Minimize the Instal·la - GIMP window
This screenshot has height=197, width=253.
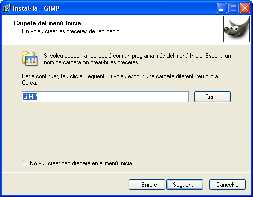pos(222,8)
